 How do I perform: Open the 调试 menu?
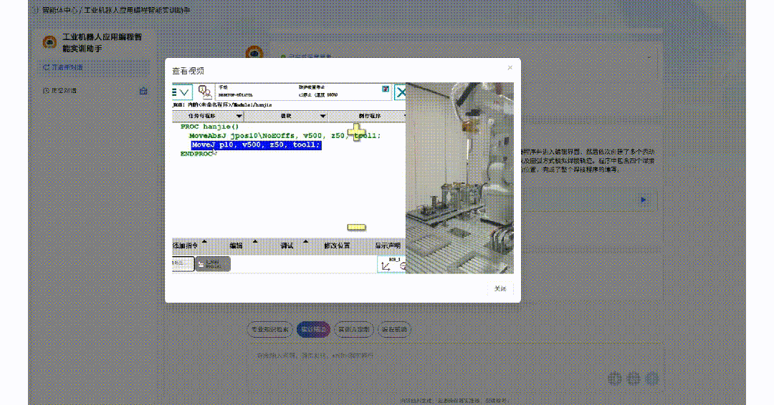point(287,245)
